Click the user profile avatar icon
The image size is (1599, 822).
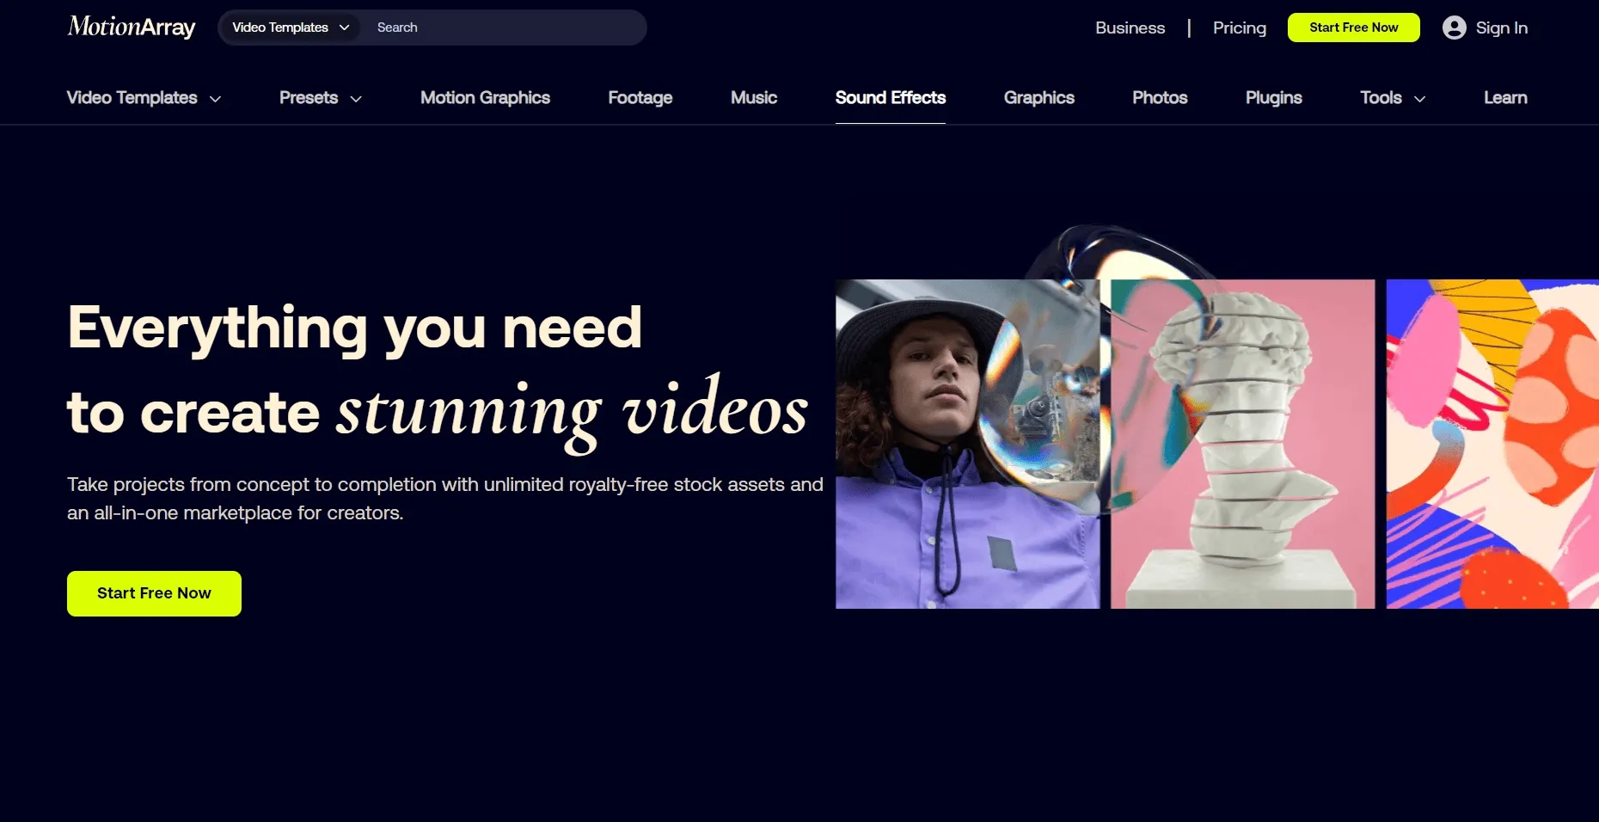[x=1454, y=28]
